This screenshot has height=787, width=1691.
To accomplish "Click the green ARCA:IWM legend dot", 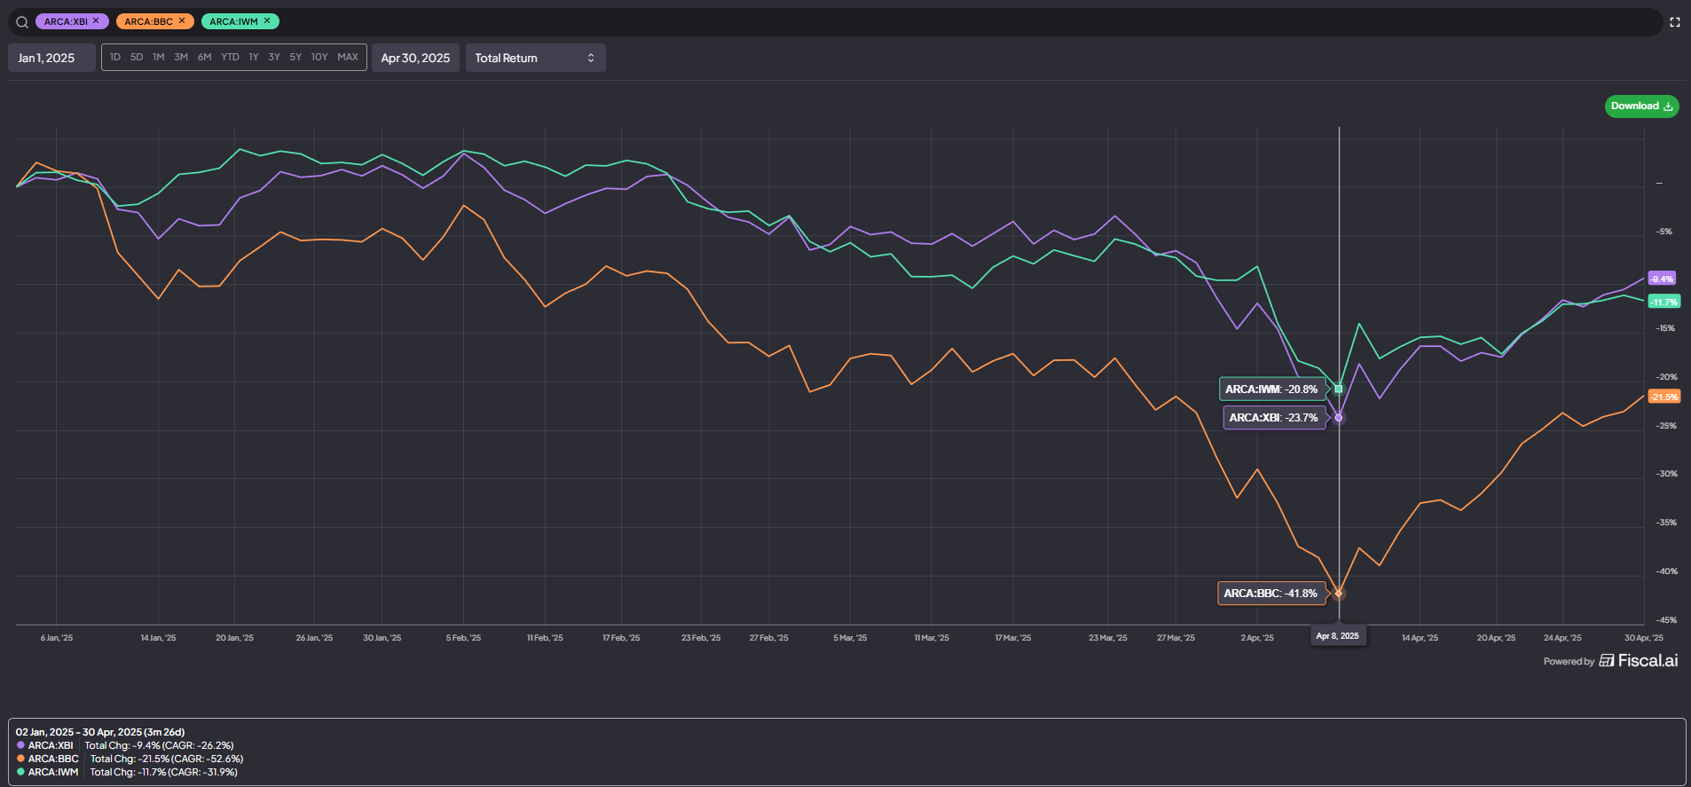I will (20, 772).
